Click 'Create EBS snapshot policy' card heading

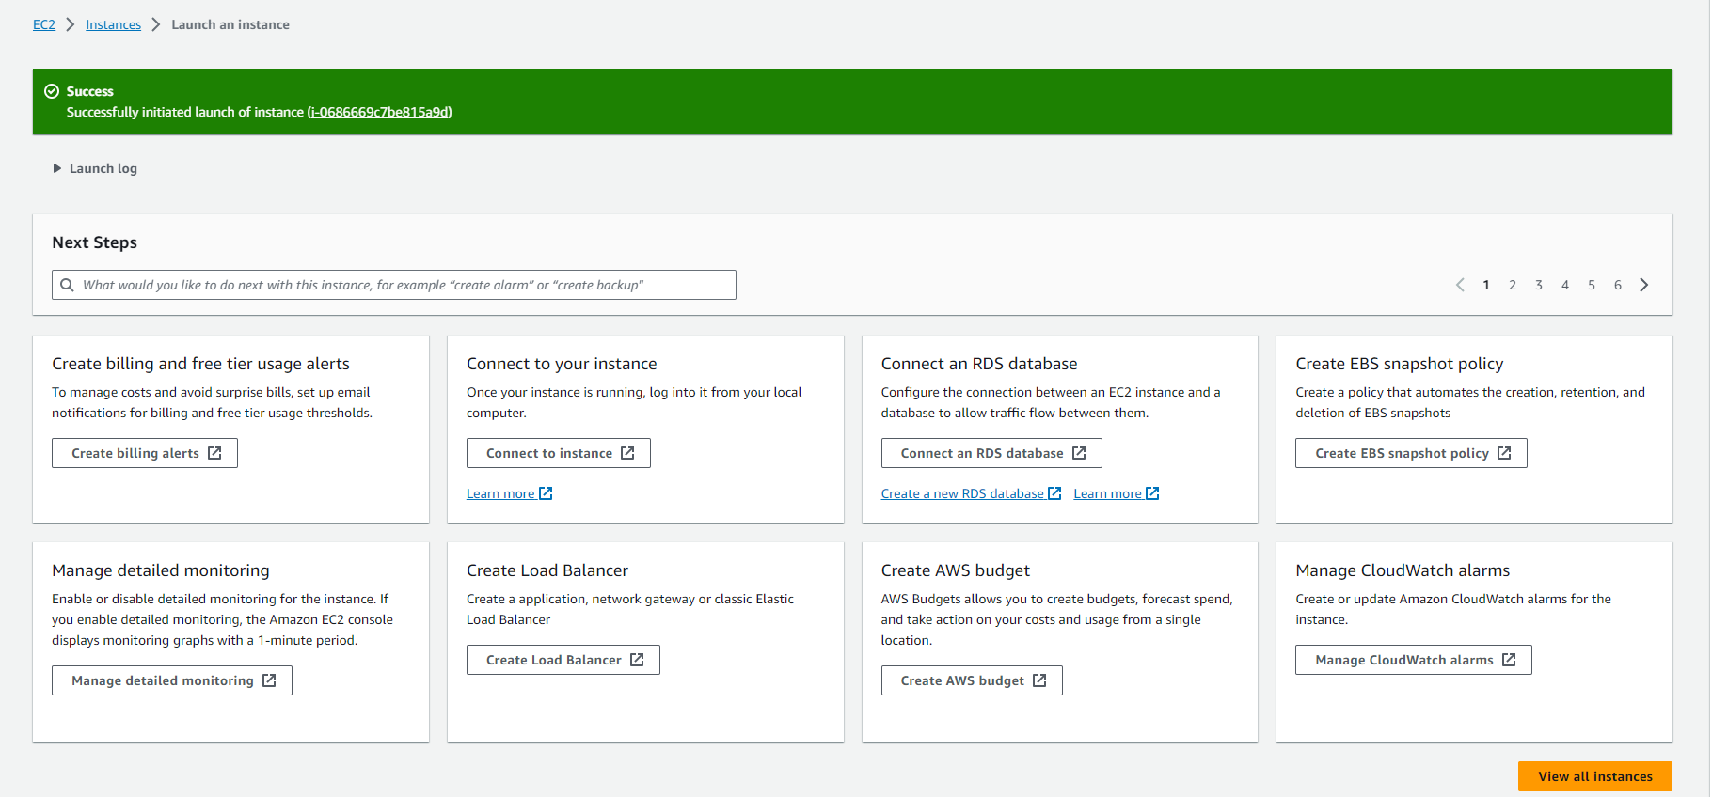tap(1399, 364)
